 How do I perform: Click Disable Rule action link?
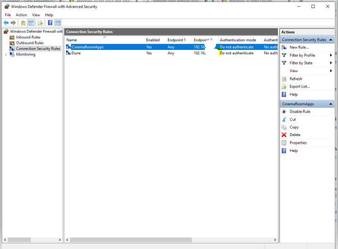pos(300,112)
